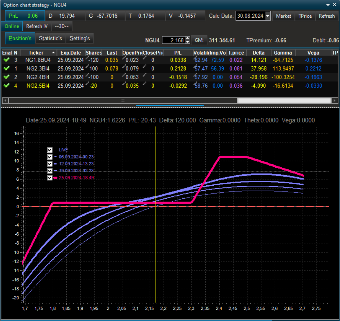Click the green checkmark on NG2.5BI4 row
The height and width of the screenshot is (321, 340).
pyautogui.click(x=6, y=86)
